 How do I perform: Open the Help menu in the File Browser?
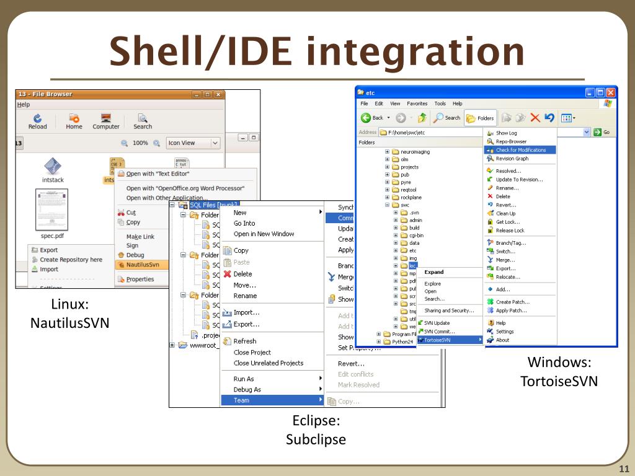(24, 104)
